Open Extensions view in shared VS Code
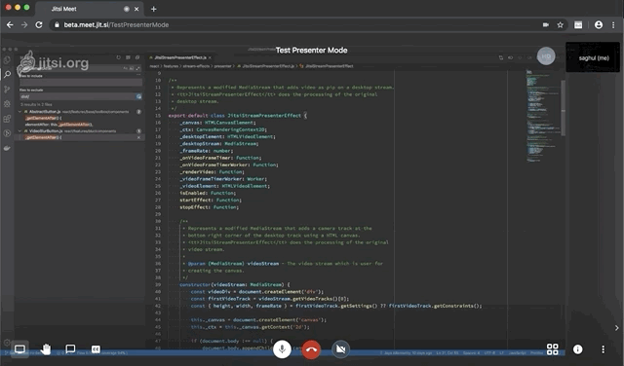 [x=7, y=119]
